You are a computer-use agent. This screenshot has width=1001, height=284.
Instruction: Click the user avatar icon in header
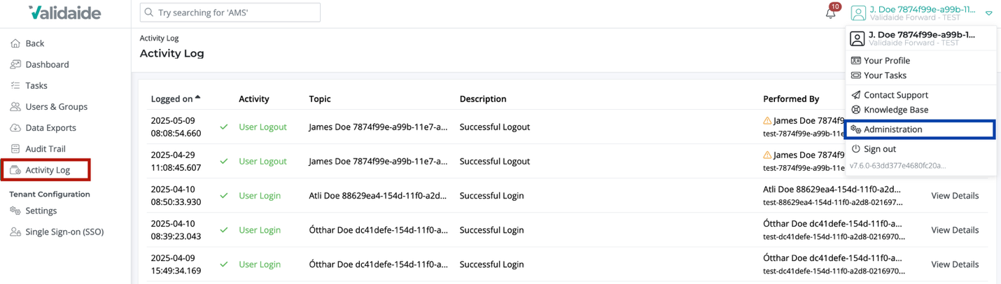pos(857,13)
